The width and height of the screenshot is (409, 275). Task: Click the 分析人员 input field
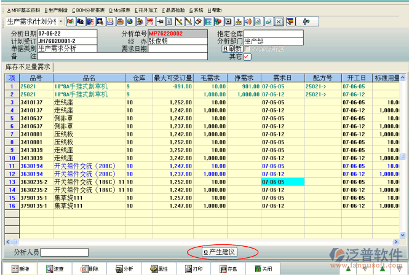pos(64,252)
